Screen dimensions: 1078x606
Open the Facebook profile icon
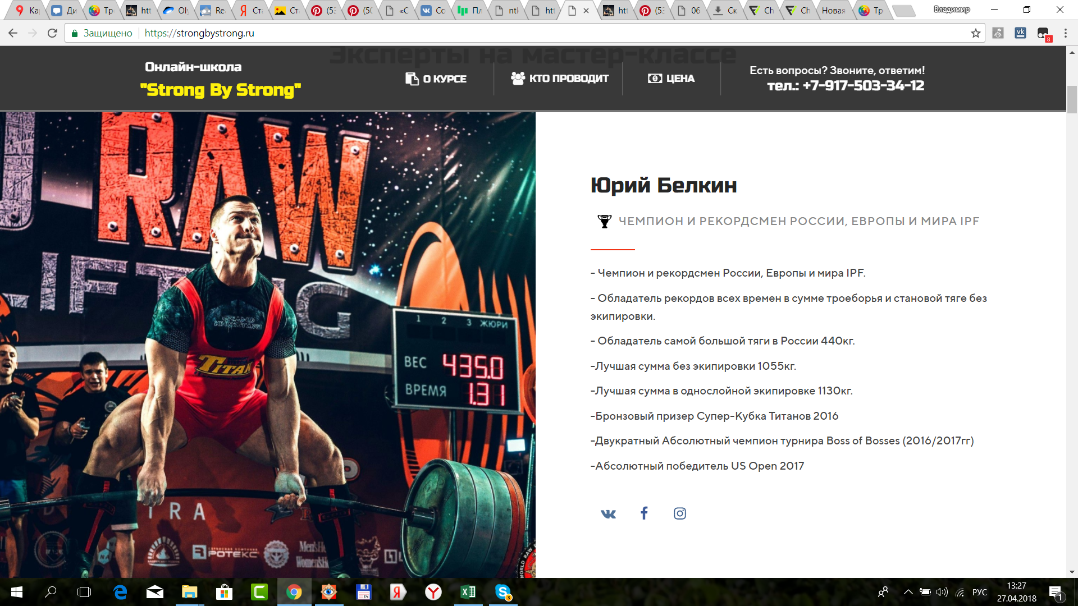click(x=644, y=513)
